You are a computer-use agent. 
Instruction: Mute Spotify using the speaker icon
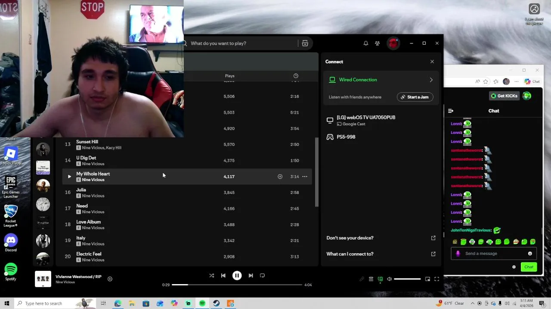(389, 279)
